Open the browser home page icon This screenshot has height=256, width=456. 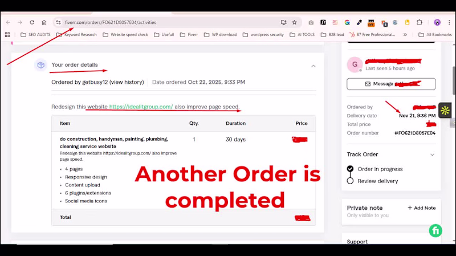coord(44,22)
